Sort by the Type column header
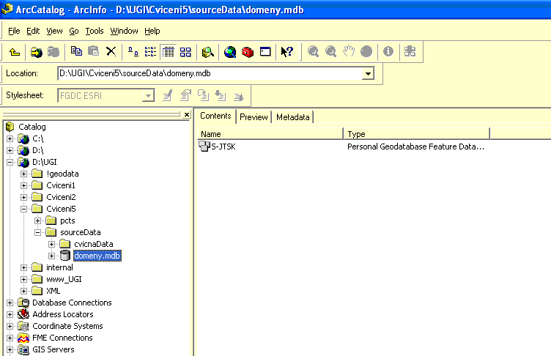551x356 pixels. pyautogui.click(x=416, y=134)
